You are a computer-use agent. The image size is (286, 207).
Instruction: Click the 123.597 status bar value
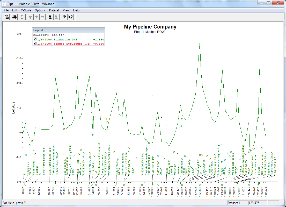[x=258, y=203]
